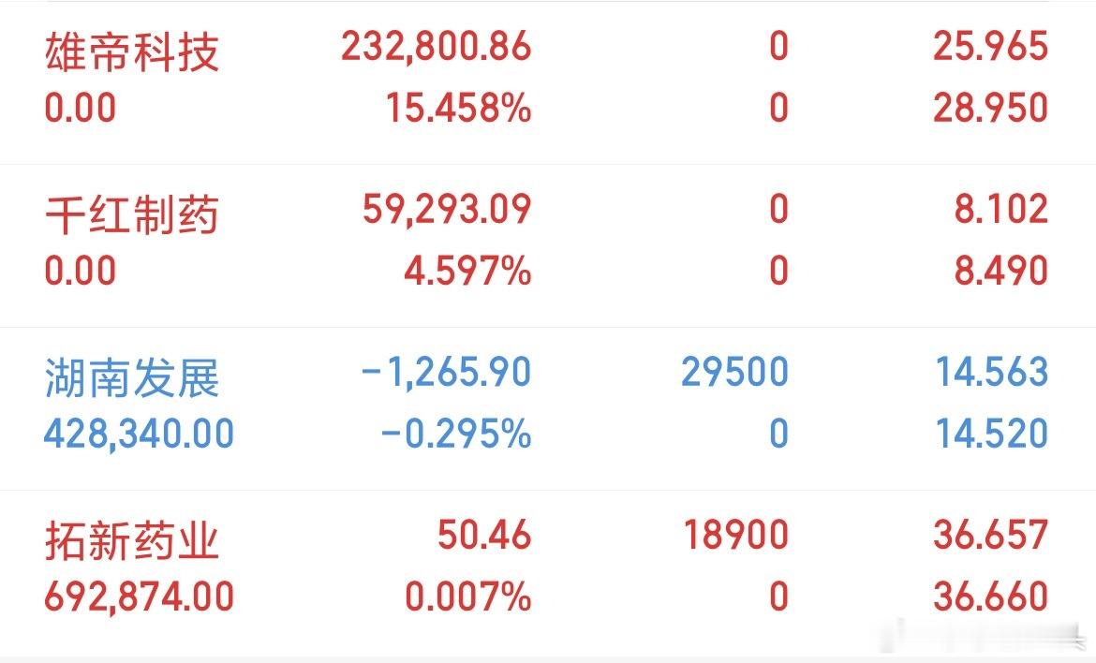Select the 59,293.09 profit amount
1096x663 pixels.
coord(447,210)
